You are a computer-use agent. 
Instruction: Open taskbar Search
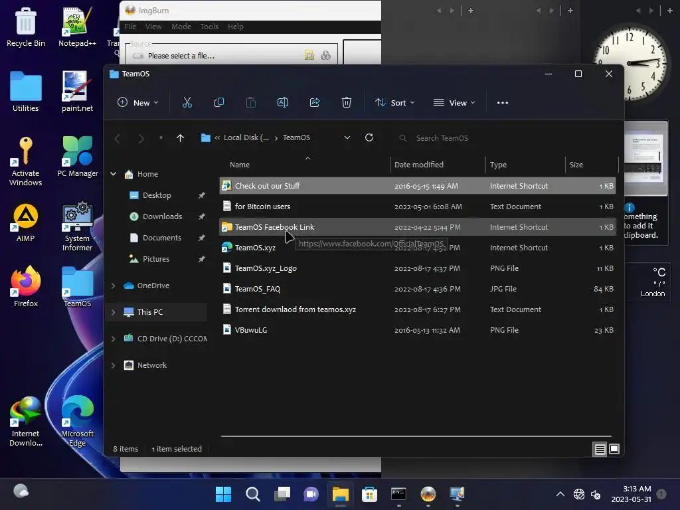click(x=252, y=494)
